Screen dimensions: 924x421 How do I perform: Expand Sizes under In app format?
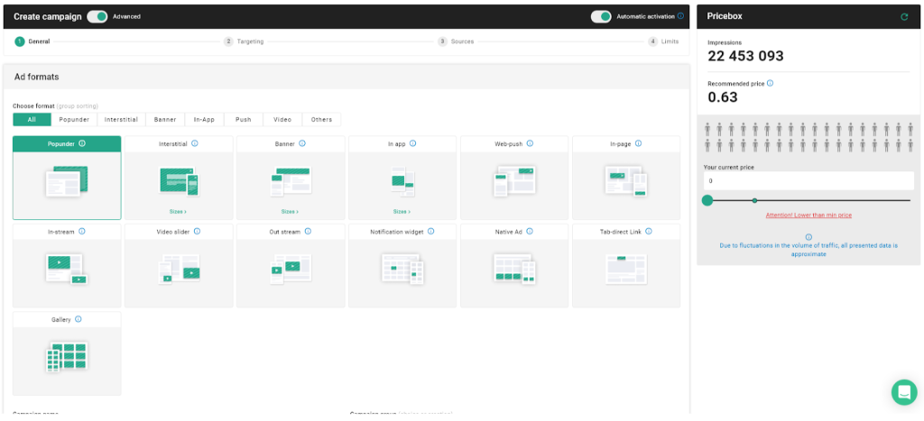402,211
